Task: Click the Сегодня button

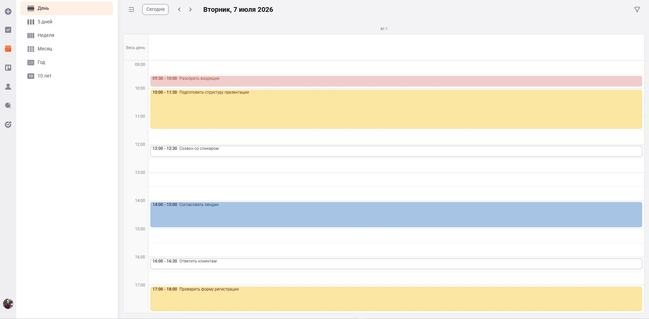Action: click(155, 9)
